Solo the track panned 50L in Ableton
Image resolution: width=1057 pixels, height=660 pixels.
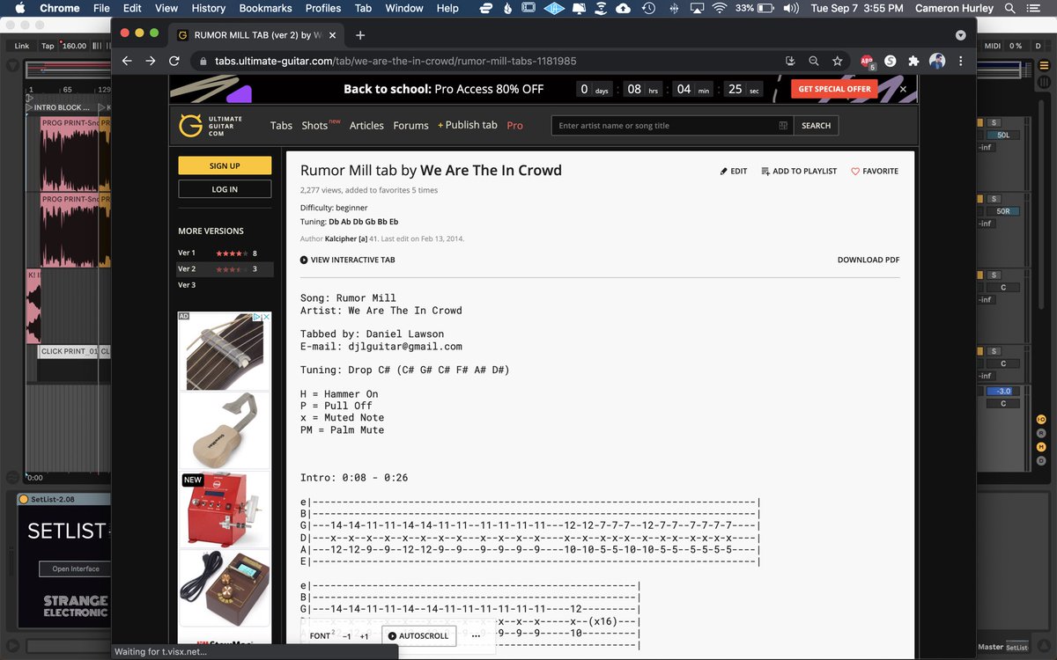tap(994, 123)
